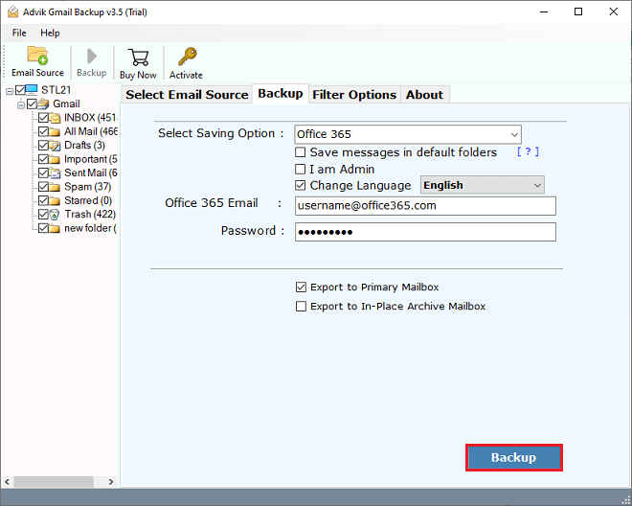Click the Activate key icon

click(188, 57)
